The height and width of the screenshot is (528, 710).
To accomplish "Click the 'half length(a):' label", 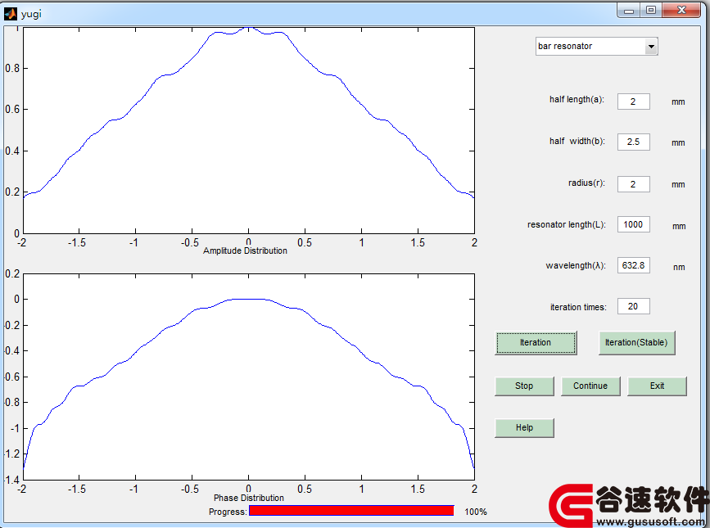I will click(x=577, y=100).
